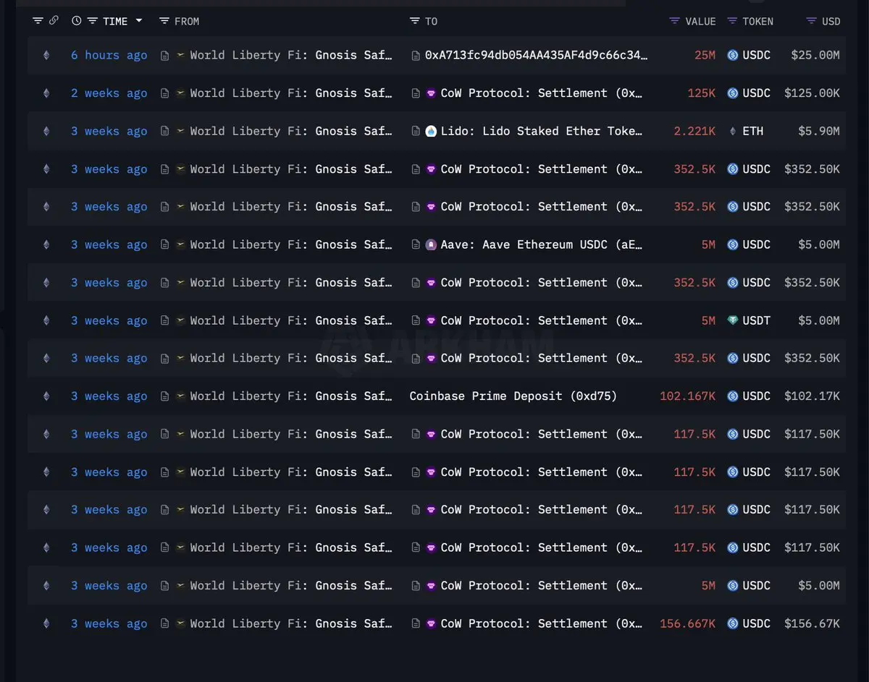Click USDC token icon in the Aave row
The height and width of the screenshot is (682, 869).
[x=732, y=244]
